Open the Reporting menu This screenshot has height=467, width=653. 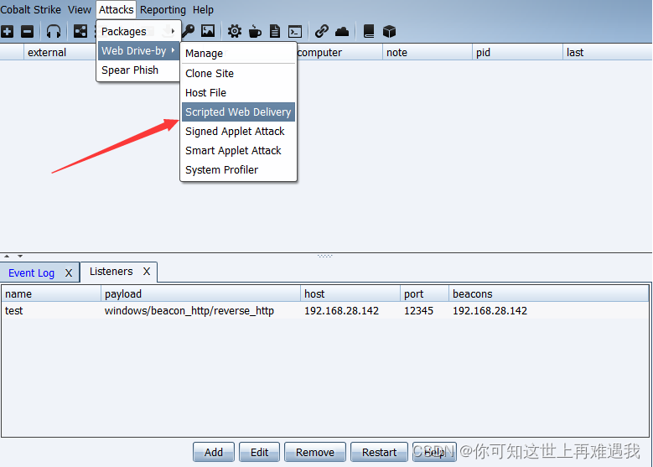pos(163,9)
